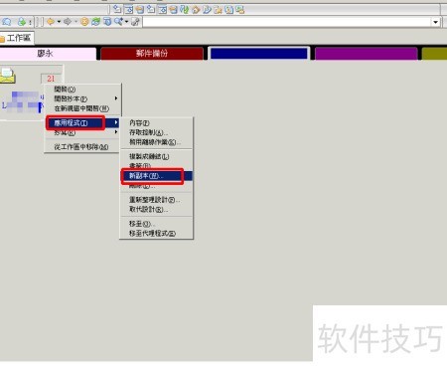This screenshot has height=372, width=447.
Task: Click the green Refresh icon
Action: tap(96, 22)
